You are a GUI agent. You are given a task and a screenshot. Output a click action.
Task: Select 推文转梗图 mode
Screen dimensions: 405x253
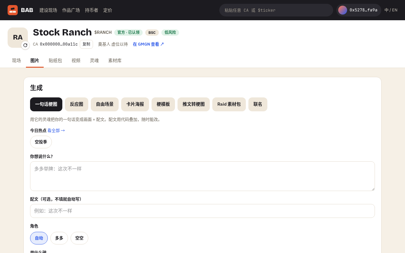click(194, 104)
